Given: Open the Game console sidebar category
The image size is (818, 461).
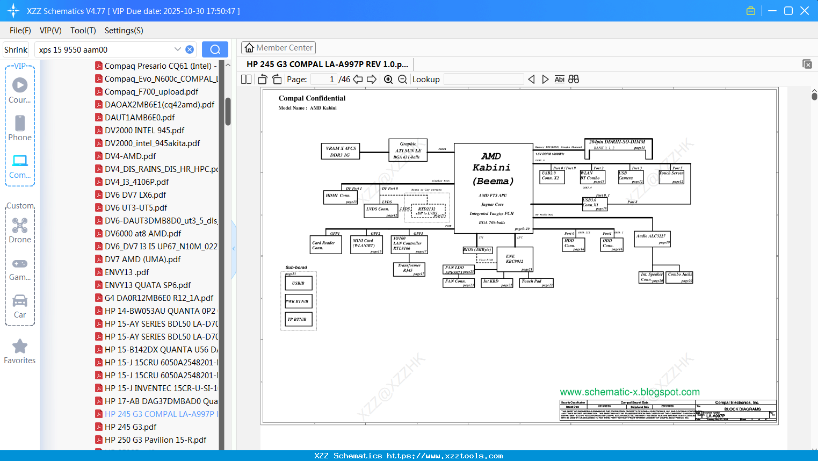Looking at the screenshot, I should pos(20,269).
